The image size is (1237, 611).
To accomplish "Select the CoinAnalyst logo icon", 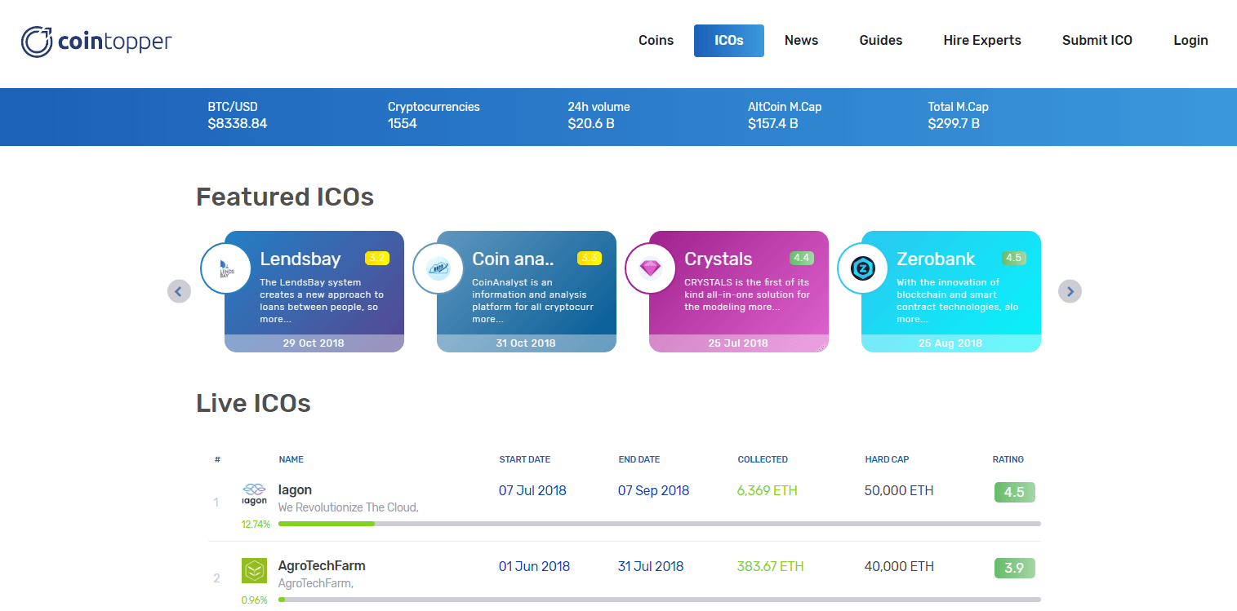I will pyautogui.click(x=438, y=268).
